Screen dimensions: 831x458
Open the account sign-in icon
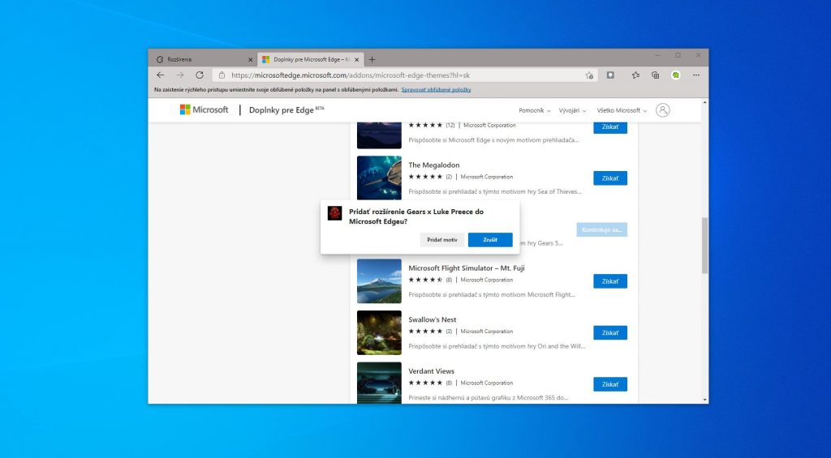click(662, 110)
